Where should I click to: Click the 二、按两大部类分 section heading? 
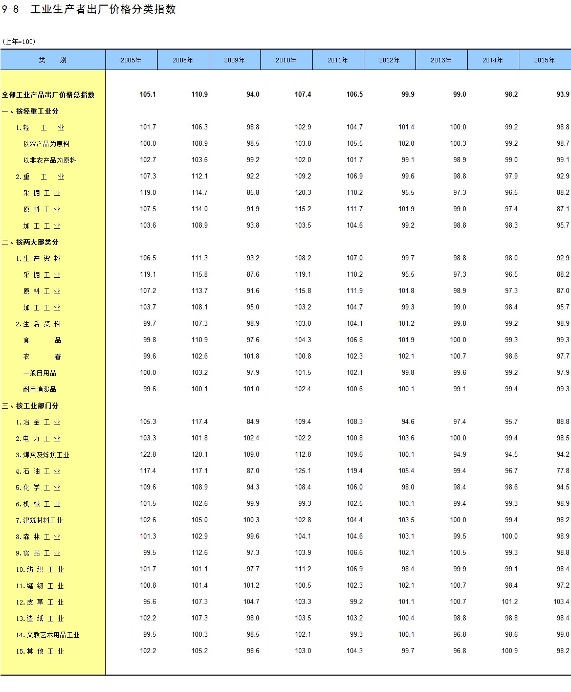click(x=30, y=242)
